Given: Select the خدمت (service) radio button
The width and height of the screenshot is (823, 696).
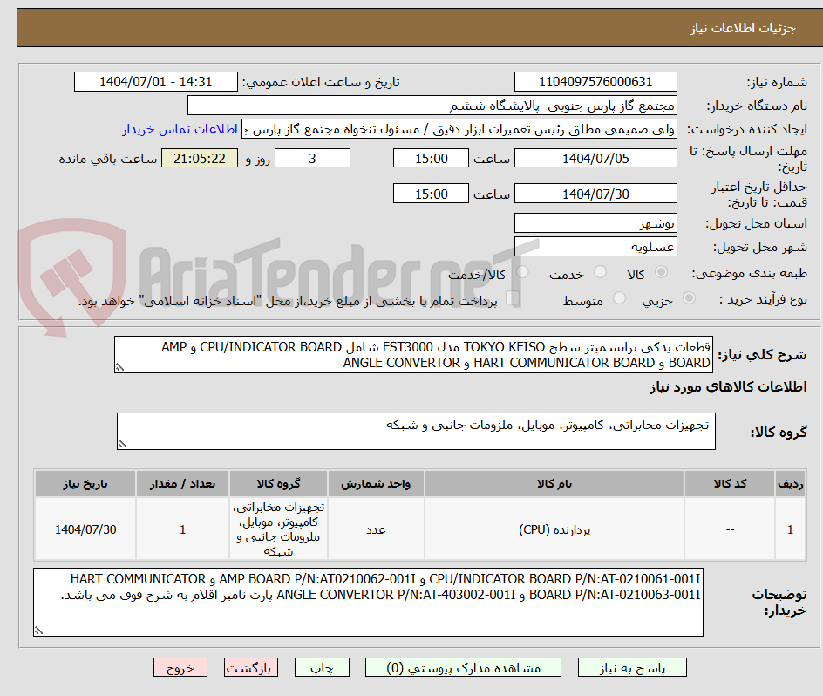Looking at the screenshot, I should [x=599, y=272].
